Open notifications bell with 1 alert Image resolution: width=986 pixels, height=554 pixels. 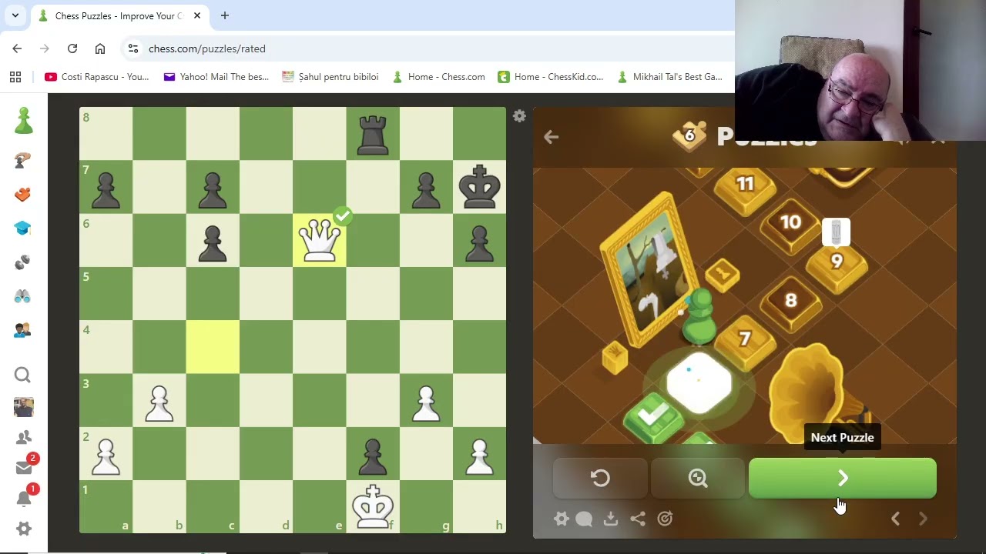pyautogui.click(x=24, y=498)
